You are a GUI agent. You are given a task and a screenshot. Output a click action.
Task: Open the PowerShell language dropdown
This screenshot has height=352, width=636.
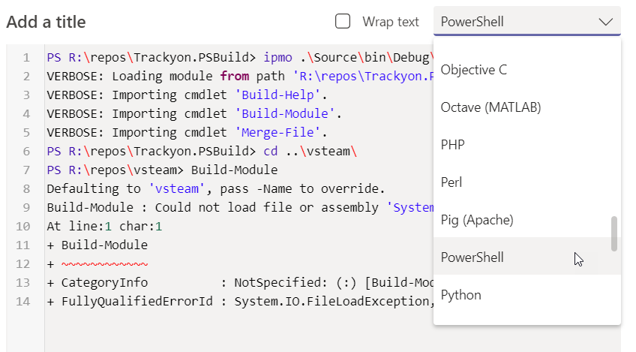coord(527,21)
